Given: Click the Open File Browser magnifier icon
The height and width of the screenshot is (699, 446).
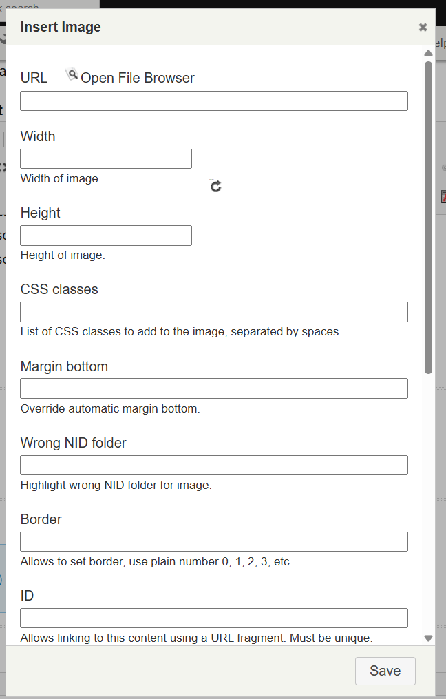Looking at the screenshot, I should point(72,74).
